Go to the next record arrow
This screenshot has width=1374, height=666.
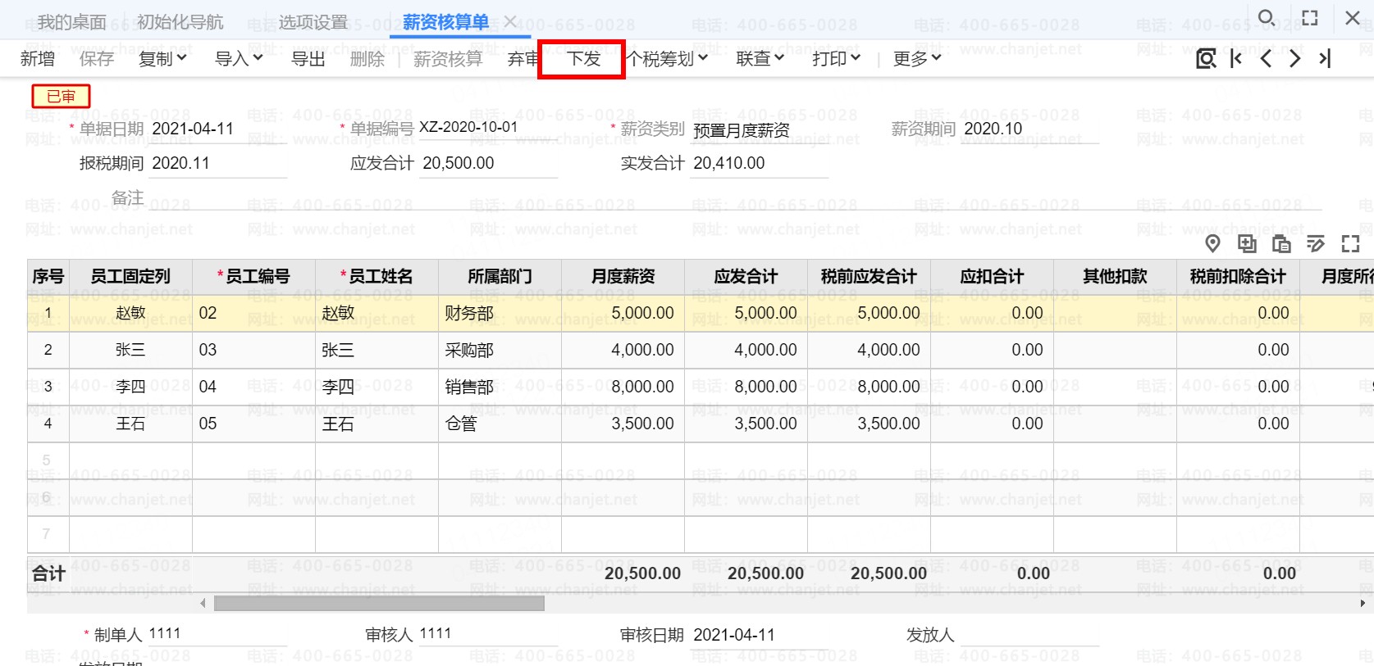pos(1294,59)
